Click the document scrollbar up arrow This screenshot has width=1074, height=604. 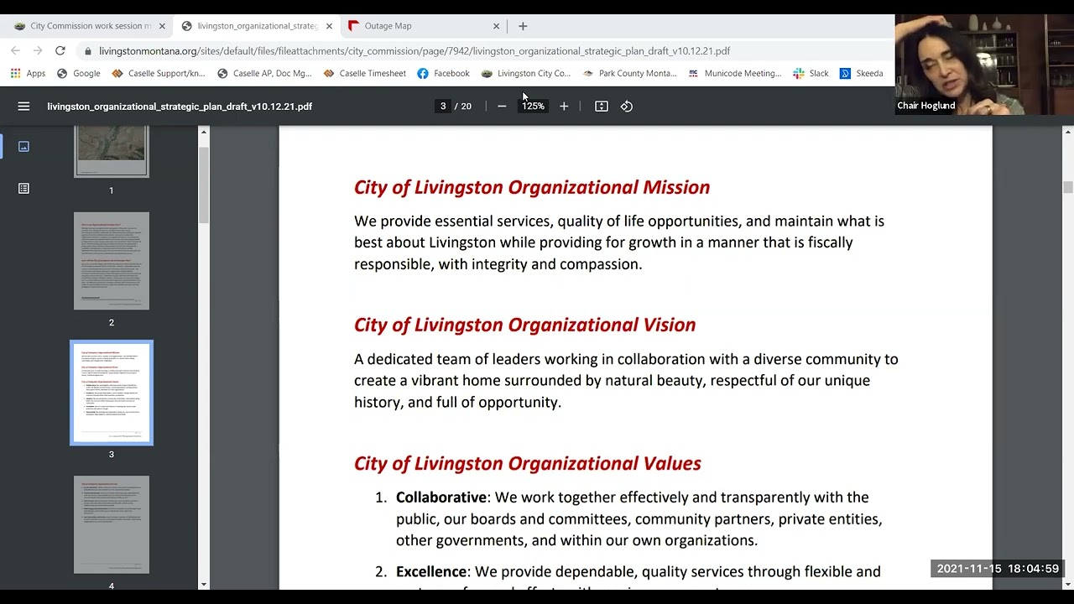[1068, 132]
